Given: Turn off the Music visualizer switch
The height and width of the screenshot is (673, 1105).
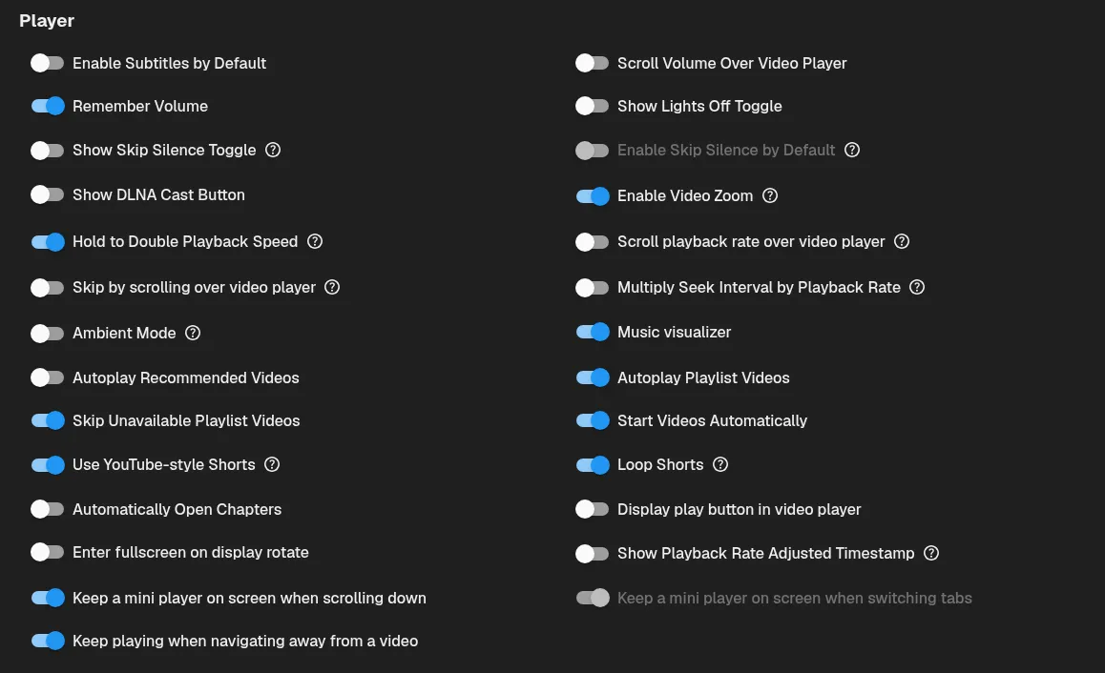Looking at the screenshot, I should pyautogui.click(x=592, y=333).
